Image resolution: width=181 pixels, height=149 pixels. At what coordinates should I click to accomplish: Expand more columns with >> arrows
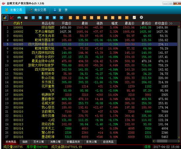(x=171, y=23)
